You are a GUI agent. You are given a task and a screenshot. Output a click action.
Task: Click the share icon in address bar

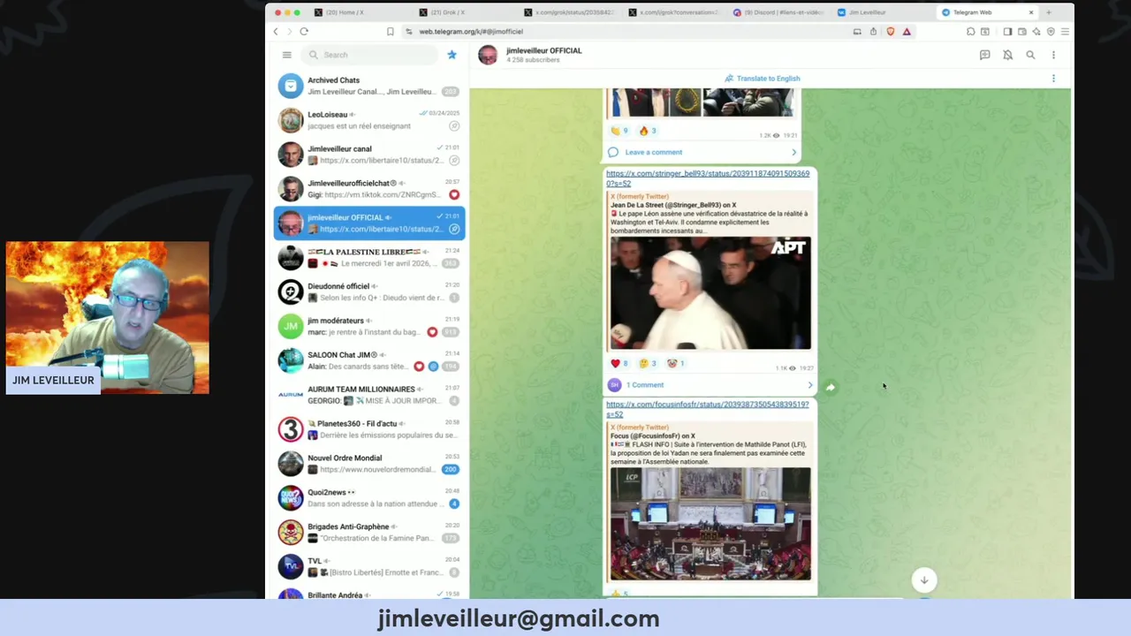(873, 32)
